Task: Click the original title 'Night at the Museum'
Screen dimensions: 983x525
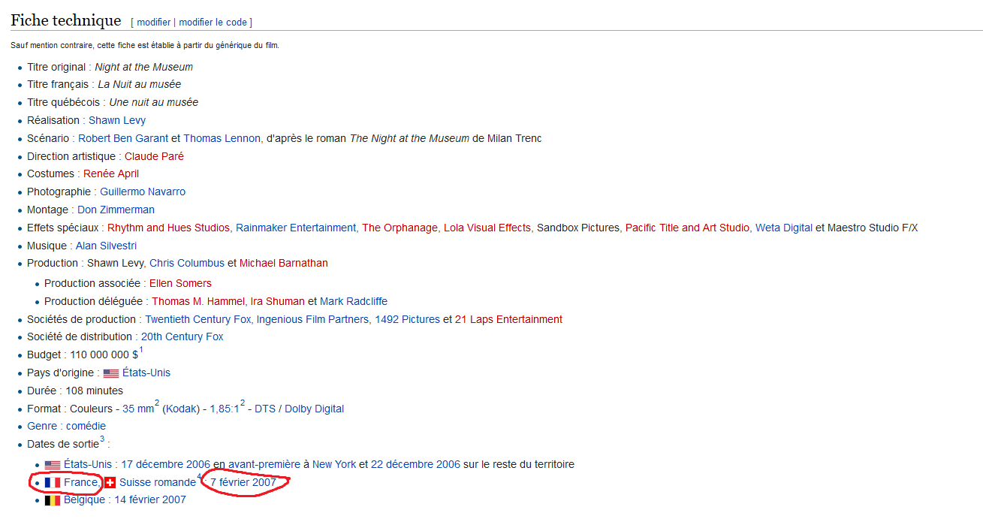Action: click(144, 67)
